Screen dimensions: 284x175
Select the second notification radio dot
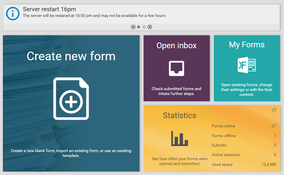pyautogui.click(x=144, y=27)
